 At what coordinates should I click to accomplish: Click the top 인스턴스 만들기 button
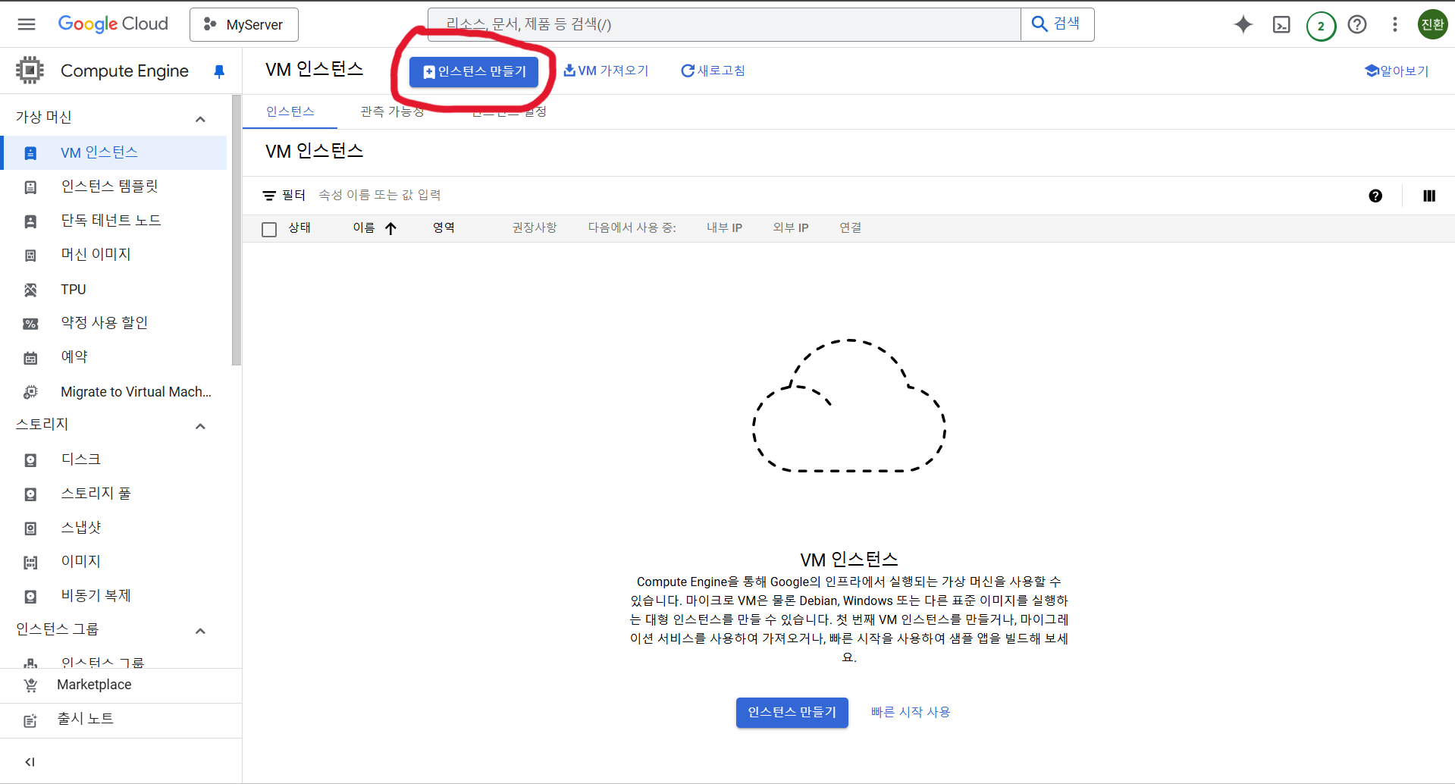(474, 71)
